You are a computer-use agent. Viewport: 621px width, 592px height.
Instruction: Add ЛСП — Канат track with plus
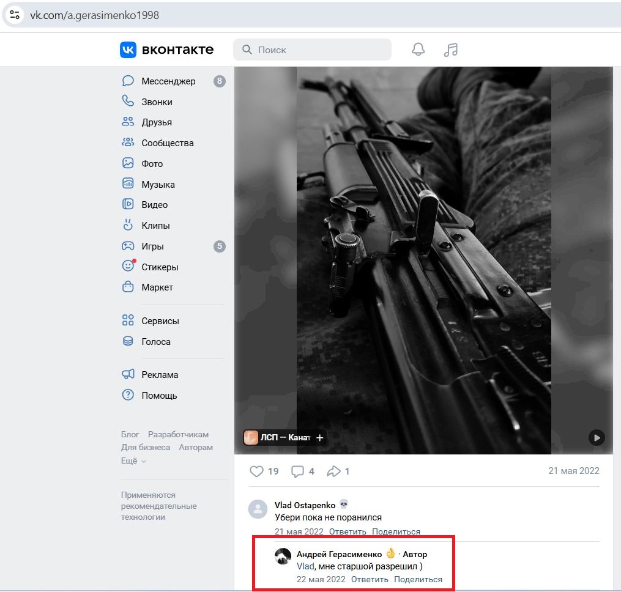click(319, 437)
